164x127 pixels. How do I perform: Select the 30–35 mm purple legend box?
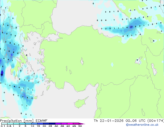(58, 124)
